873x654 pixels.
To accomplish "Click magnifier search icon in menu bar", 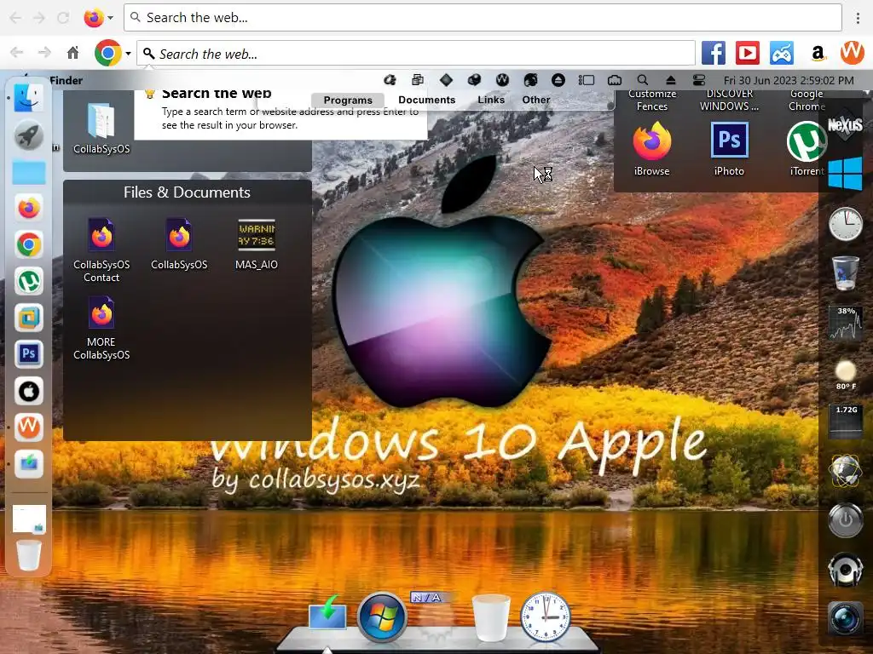I will (x=643, y=80).
